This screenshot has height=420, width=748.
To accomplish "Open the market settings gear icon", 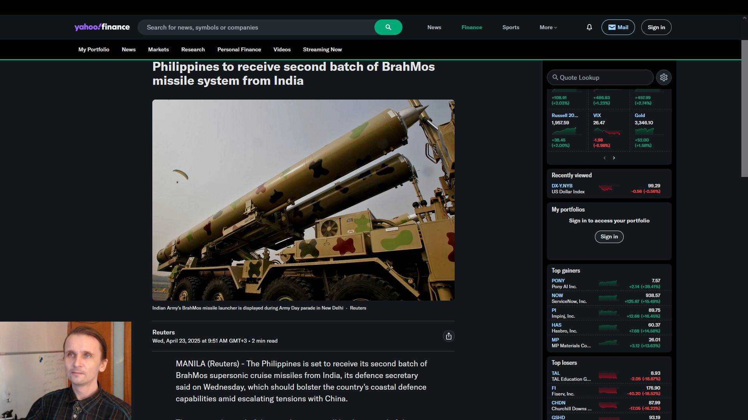I will tap(663, 77).
